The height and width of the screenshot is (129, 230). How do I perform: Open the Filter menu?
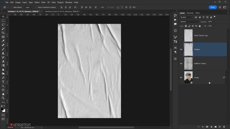pyautogui.click(x=43, y=3)
